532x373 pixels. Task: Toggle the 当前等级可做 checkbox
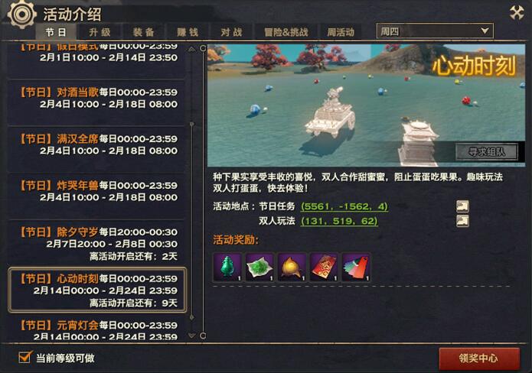point(24,357)
